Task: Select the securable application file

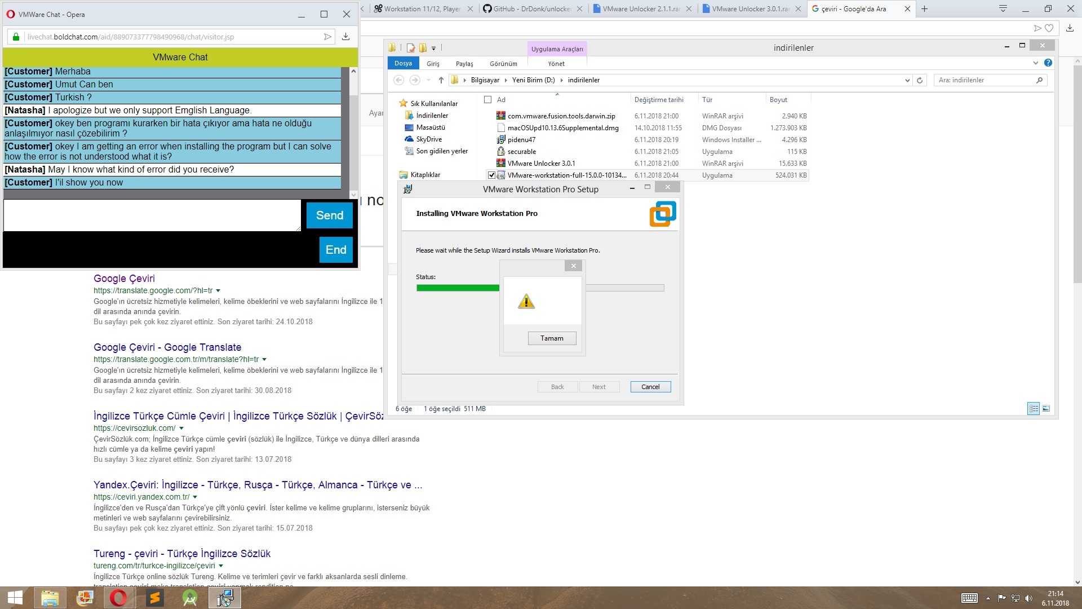Action: pos(522,152)
